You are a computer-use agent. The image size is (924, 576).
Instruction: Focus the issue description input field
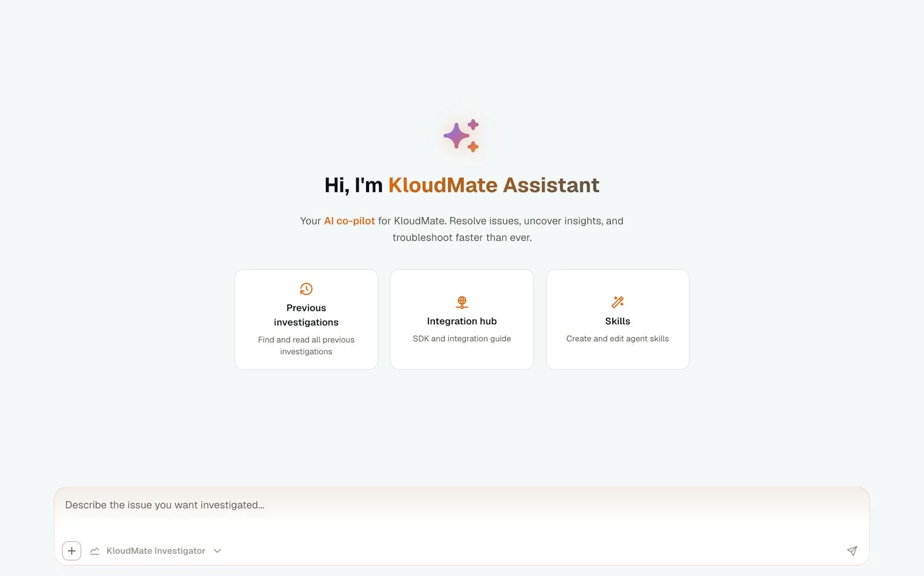(462, 505)
